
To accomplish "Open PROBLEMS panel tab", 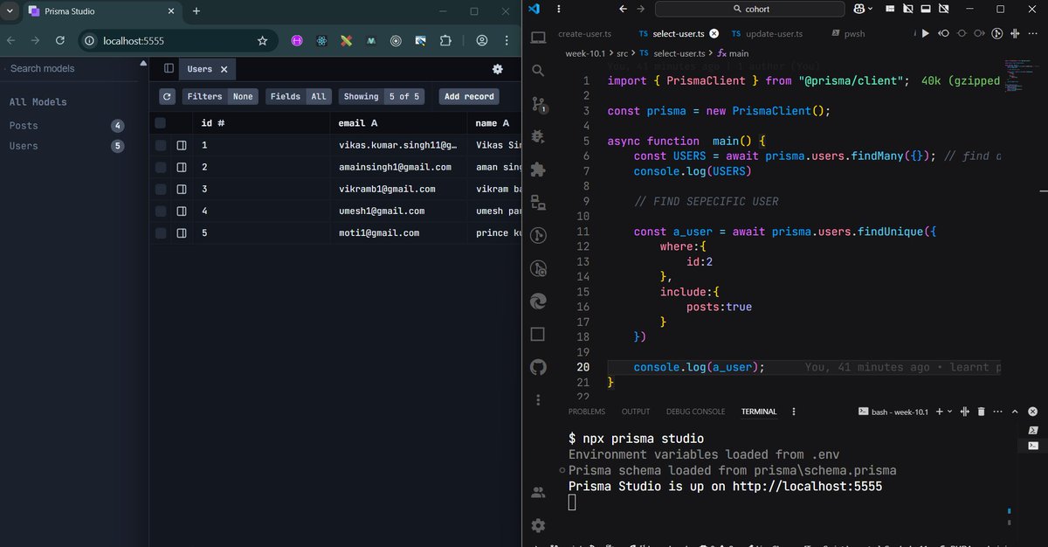I will point(586,412).
